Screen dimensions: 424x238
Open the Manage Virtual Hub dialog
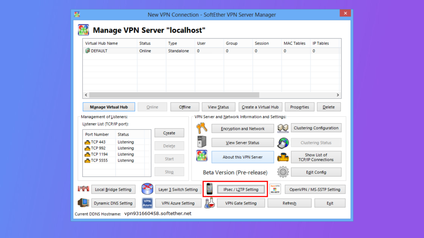click(x=108, y=107)
